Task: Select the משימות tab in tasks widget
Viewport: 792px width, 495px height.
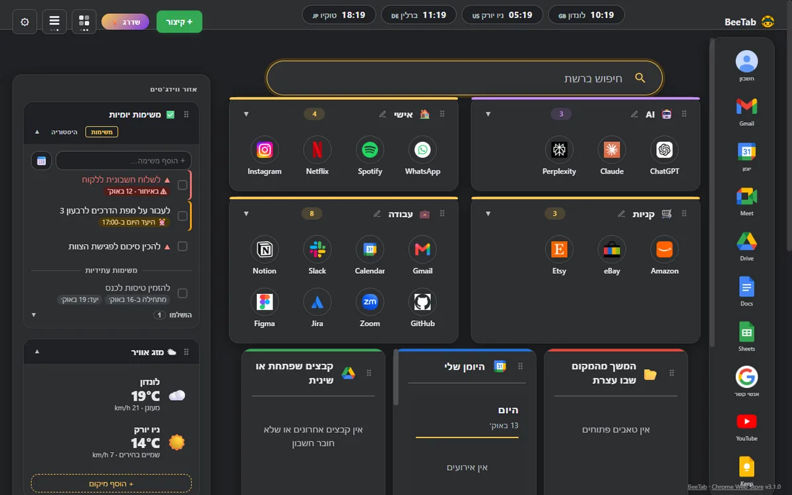Action: tap(102, 132)
